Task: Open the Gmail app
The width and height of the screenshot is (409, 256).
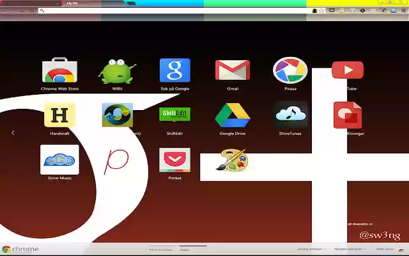Action: point(233,70)
